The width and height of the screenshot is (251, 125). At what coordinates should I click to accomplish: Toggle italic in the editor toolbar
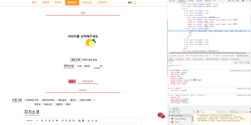46,121
